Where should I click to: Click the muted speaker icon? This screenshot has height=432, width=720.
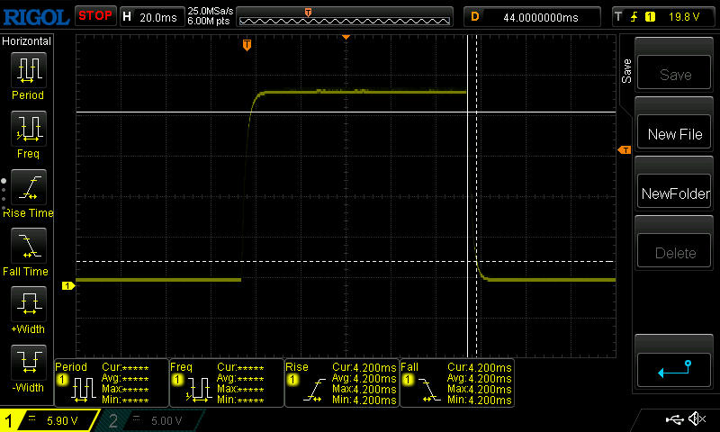pos(696,419)
